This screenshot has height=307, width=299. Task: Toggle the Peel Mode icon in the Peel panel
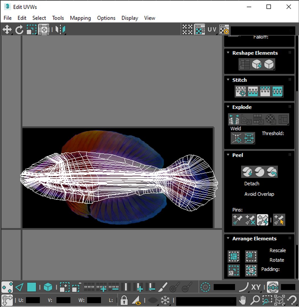coord(259,172)
